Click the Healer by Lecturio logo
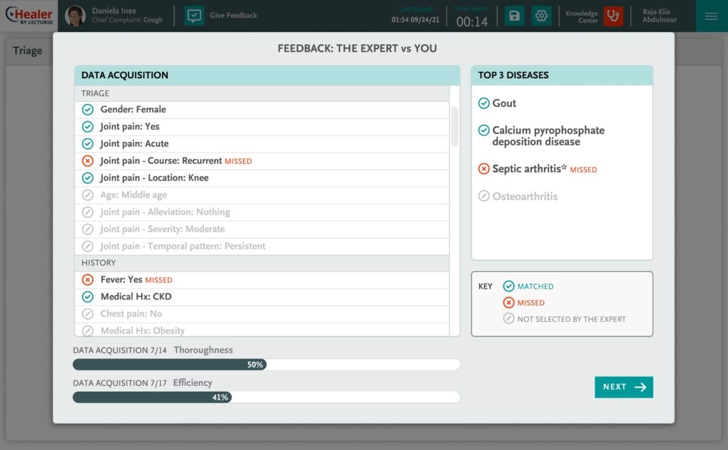The height and width of the screenshot is (450, 728). 29,16
